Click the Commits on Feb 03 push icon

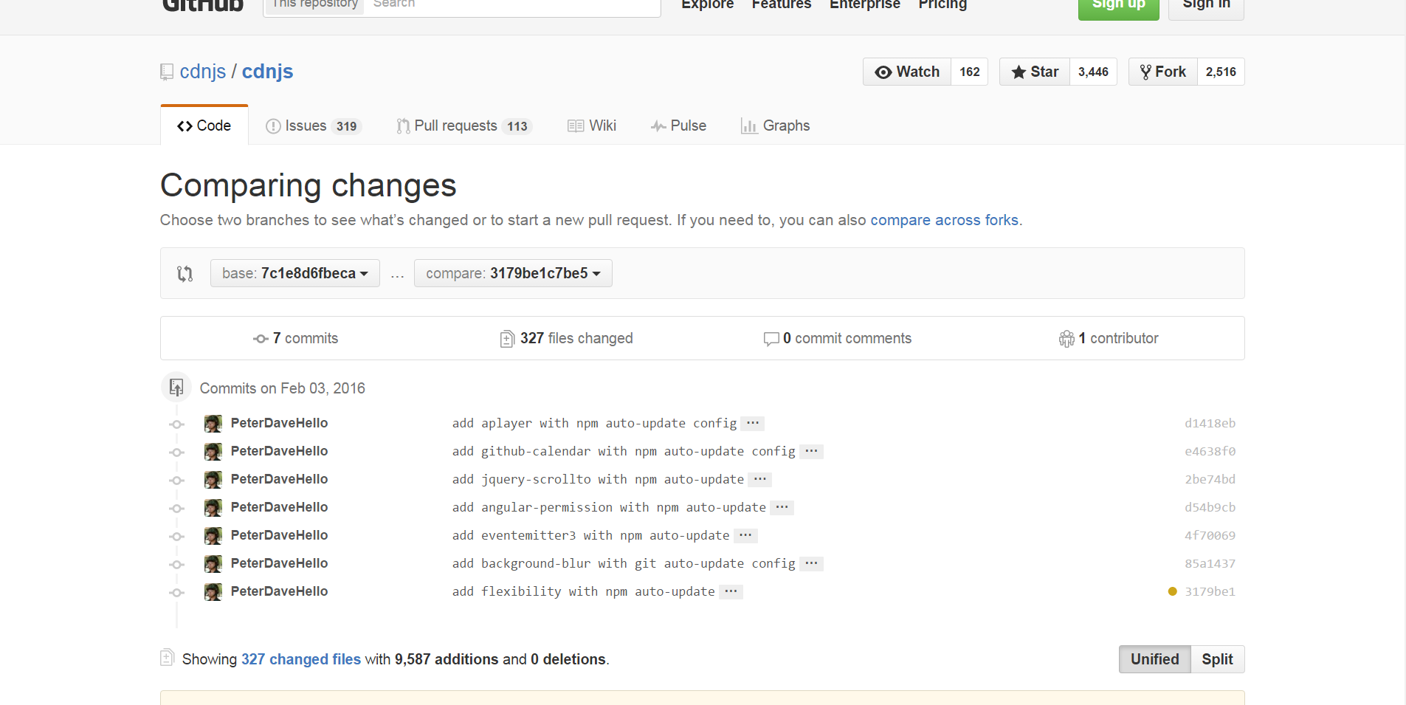pyautogui.click(x=176, y=388)
